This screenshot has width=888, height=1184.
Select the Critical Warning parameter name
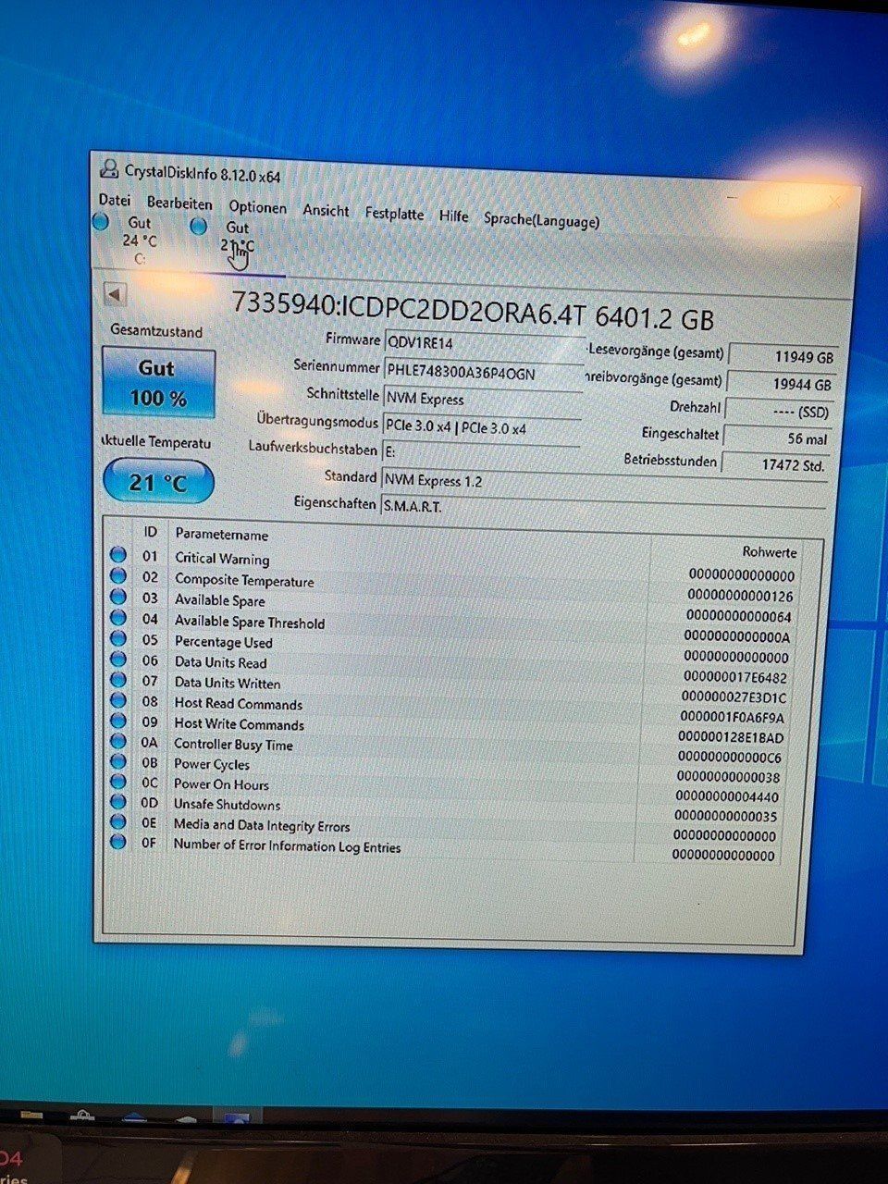click(222, 558)
